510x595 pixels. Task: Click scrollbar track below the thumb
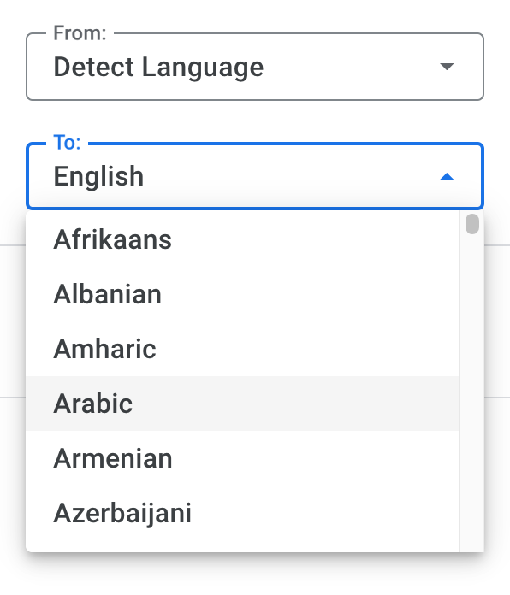472,391
